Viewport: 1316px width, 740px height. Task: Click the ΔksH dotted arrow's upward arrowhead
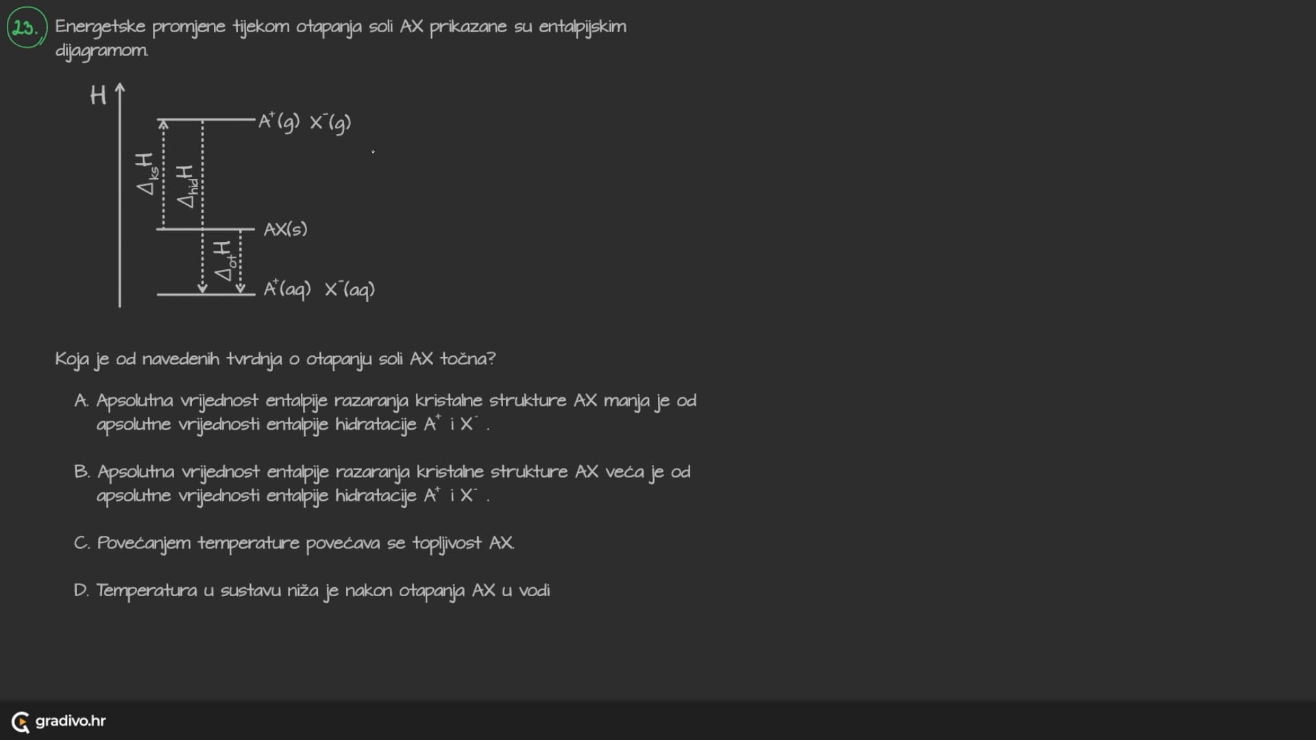pyautogui.click(x=163, y=124)
